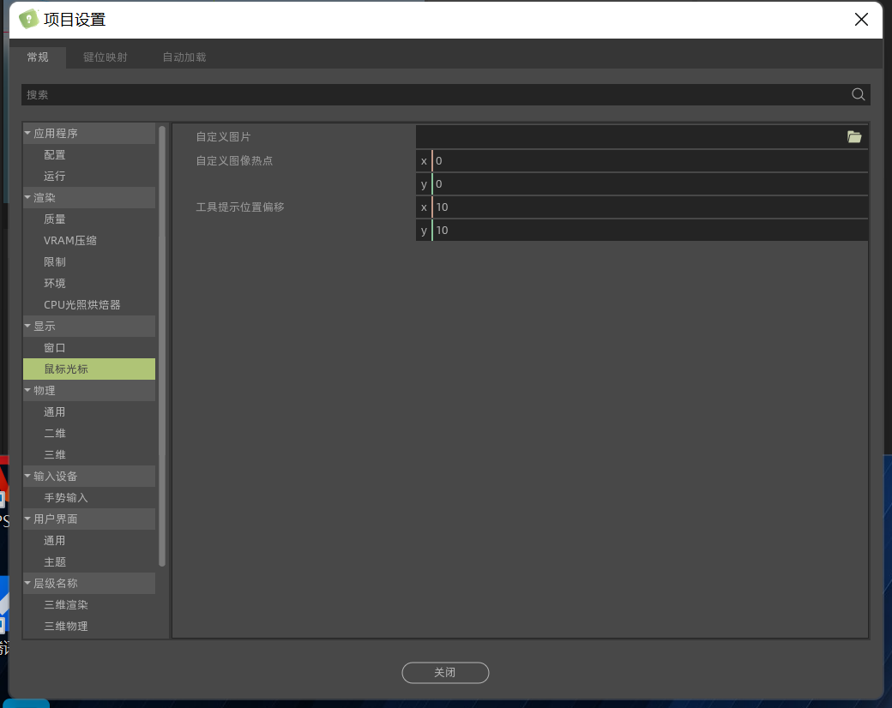Switch to the 键位映射 tab
Screen dimensions: 892x708
click(105, 57)
